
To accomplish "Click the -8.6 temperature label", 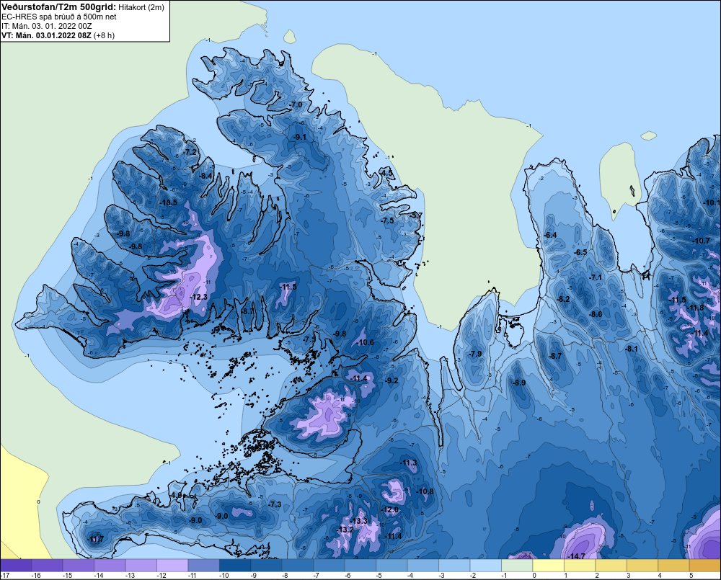I will [x=596, y=314].
